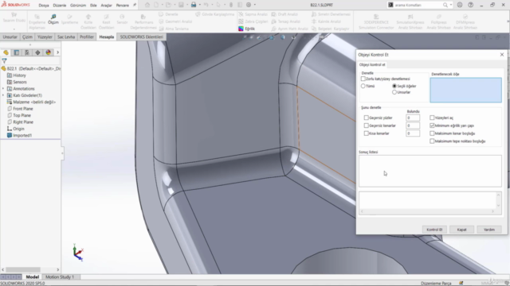Expand Katı Gövdeler(1) tree node
The height and width of the screenshot is (286, 510).
[3, 95]
